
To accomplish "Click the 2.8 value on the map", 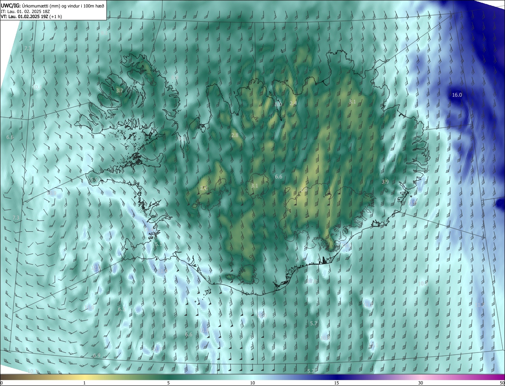I will [235, 135].
